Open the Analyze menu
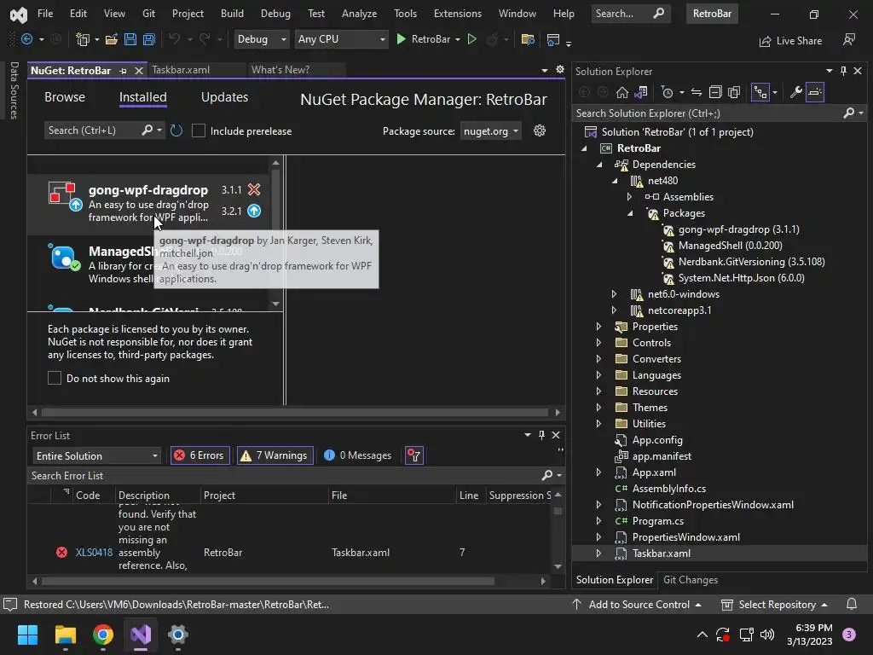Image resolution: width=873 pixels, height=655 pixels. coord(359,14)
